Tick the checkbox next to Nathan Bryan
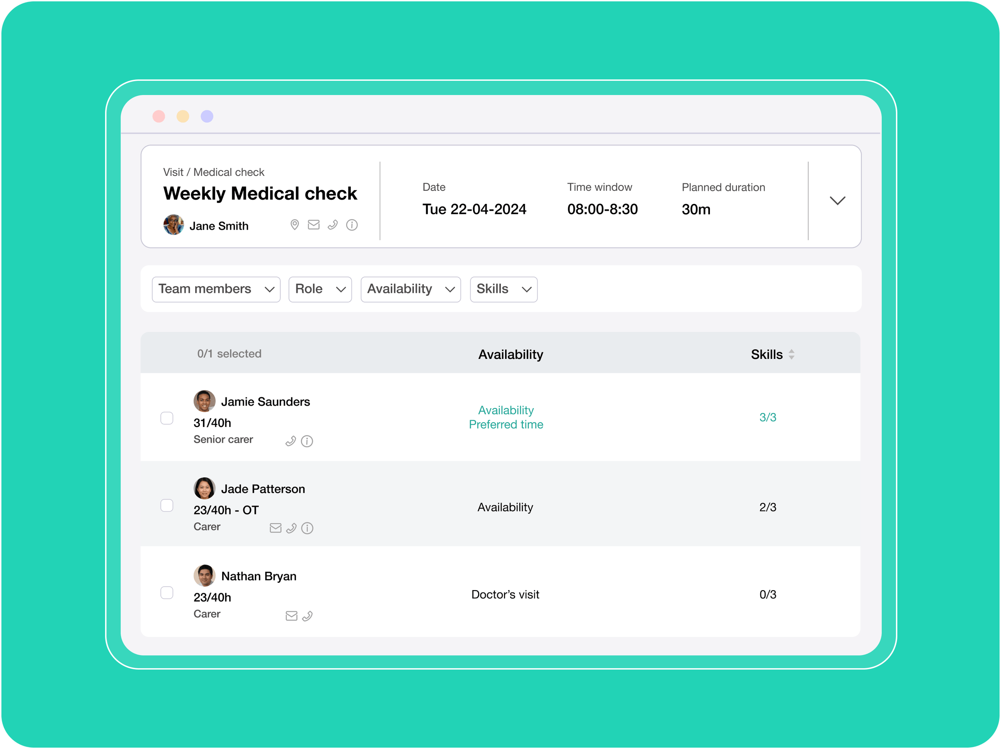 click(x=167, y=593)
